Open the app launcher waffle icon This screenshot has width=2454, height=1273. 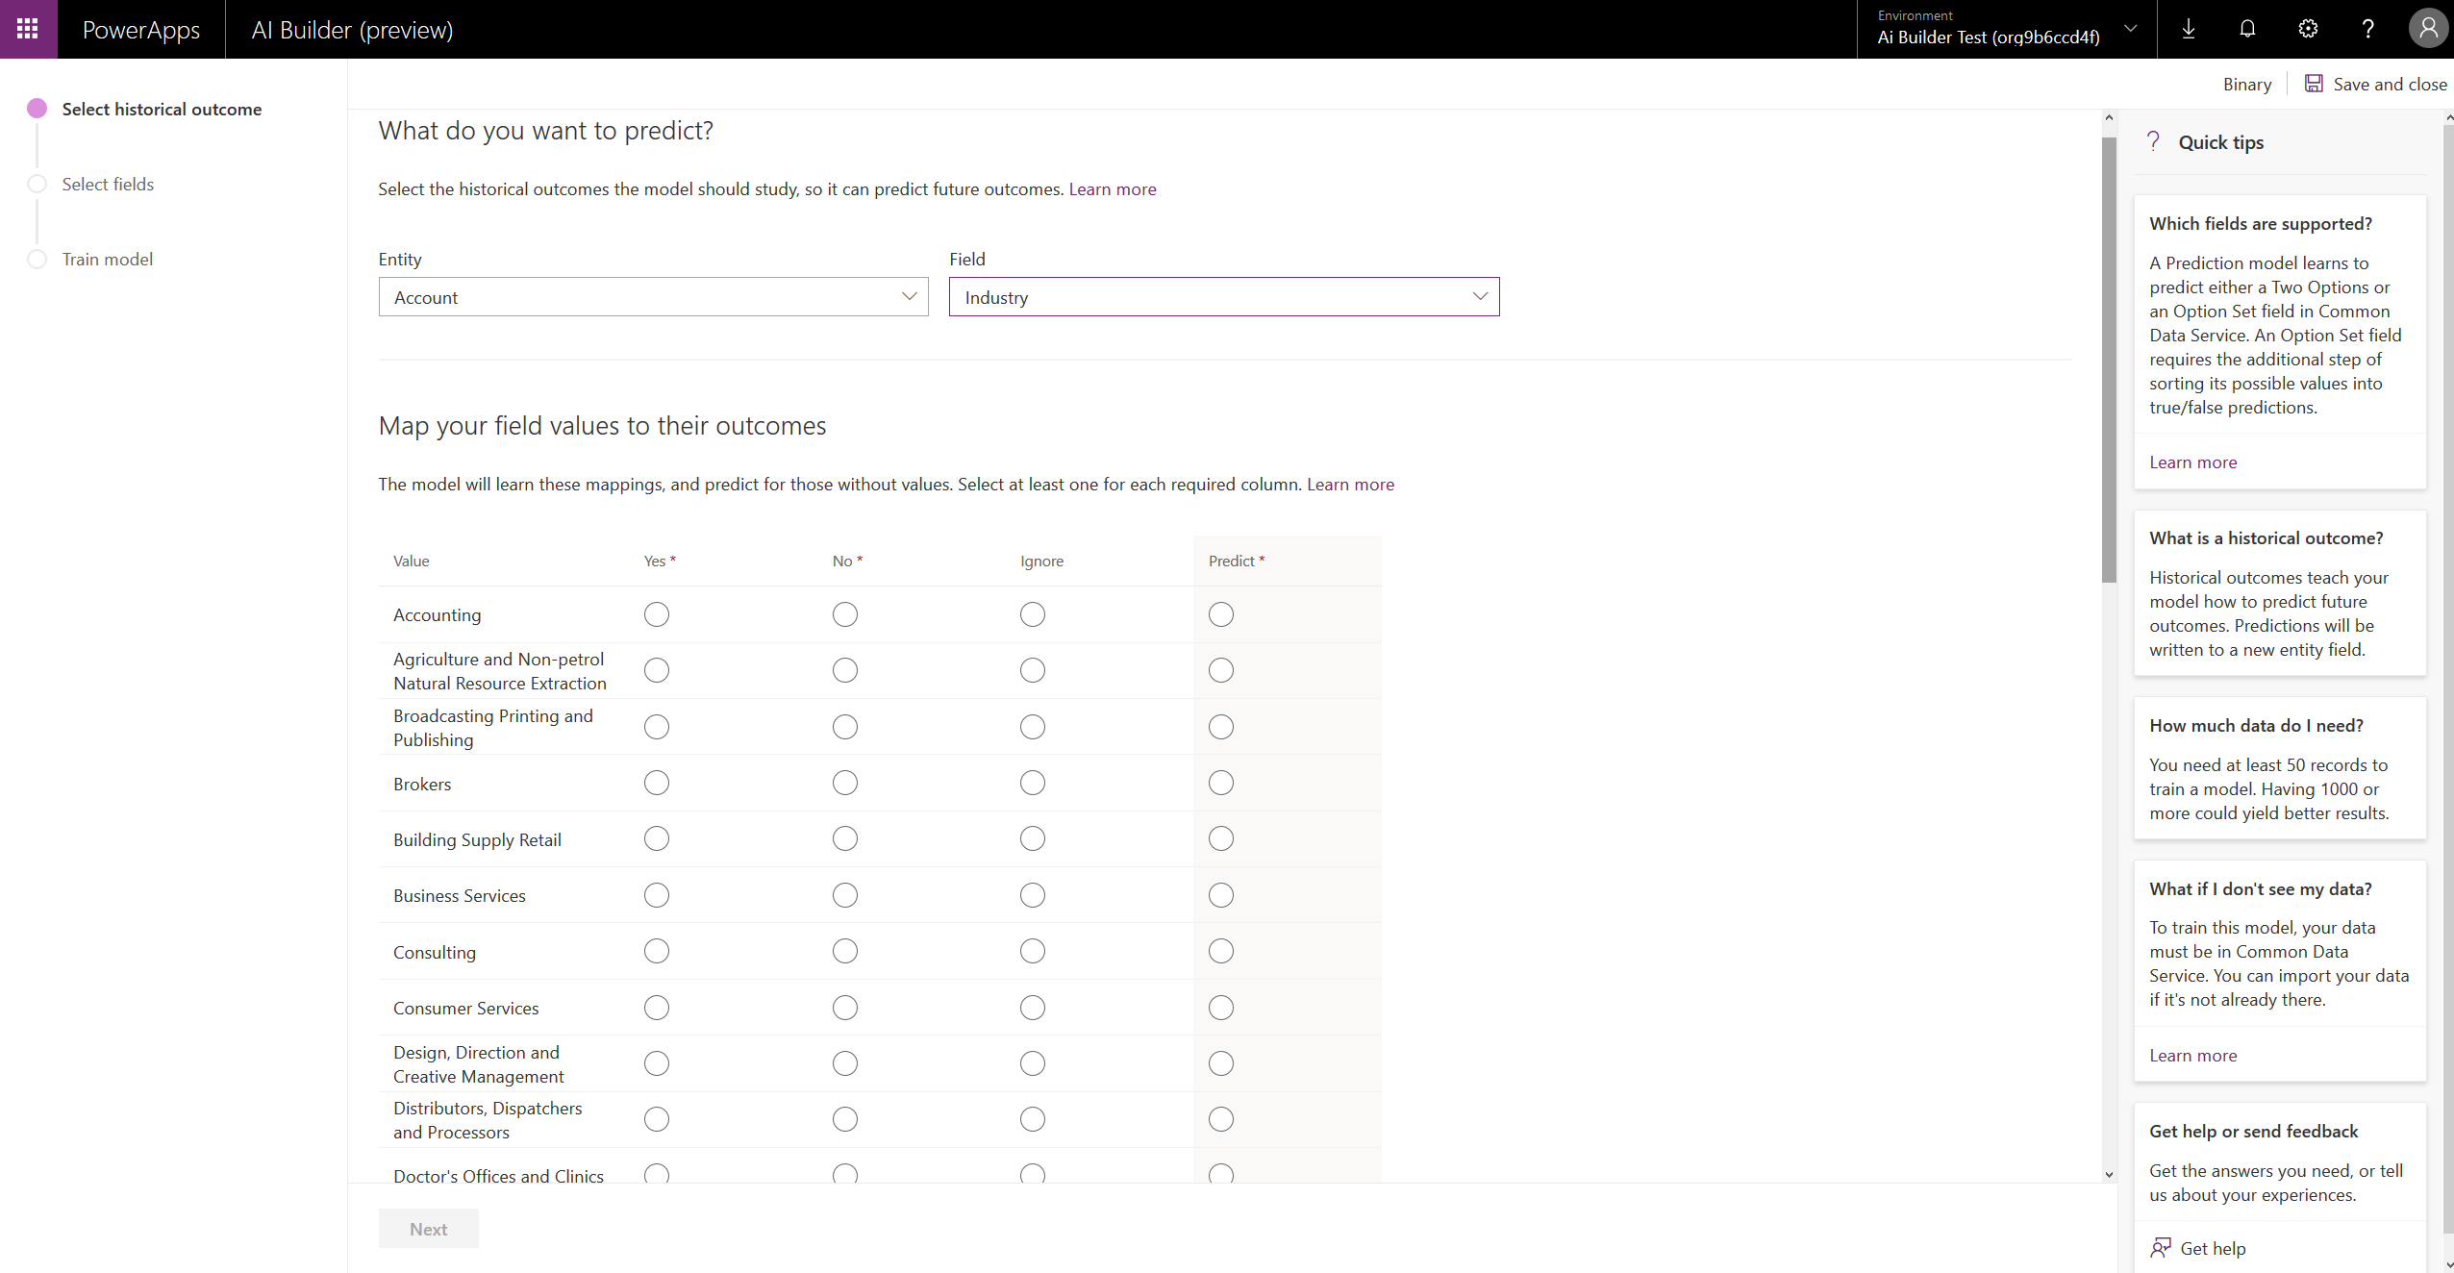(x=28, y=29)
